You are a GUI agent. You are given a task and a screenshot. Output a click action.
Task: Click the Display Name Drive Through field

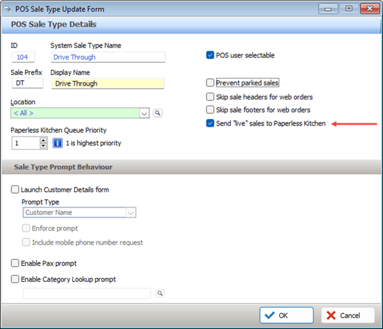pos(108,83)
